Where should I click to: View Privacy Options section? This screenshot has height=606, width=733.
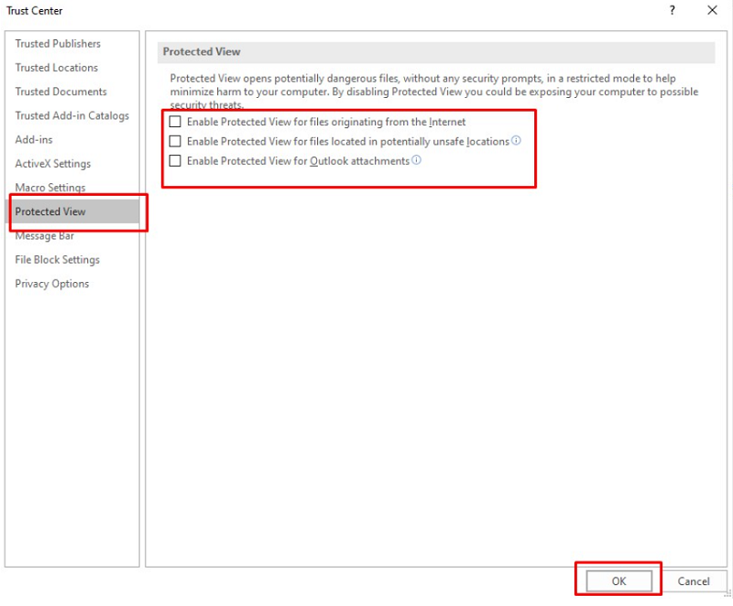pos(52,284)
